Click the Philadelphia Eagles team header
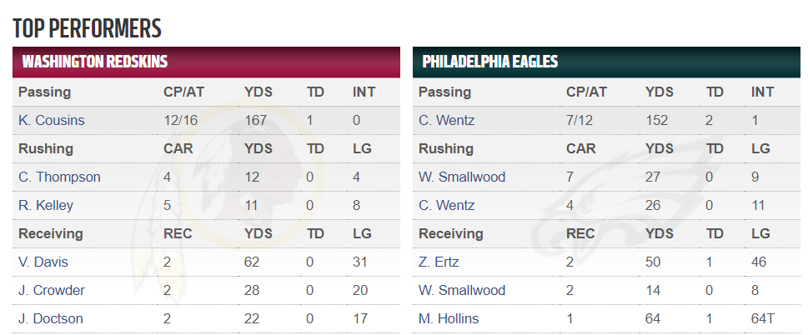Viewport: 808px width, 335px height. click(606, 62)
